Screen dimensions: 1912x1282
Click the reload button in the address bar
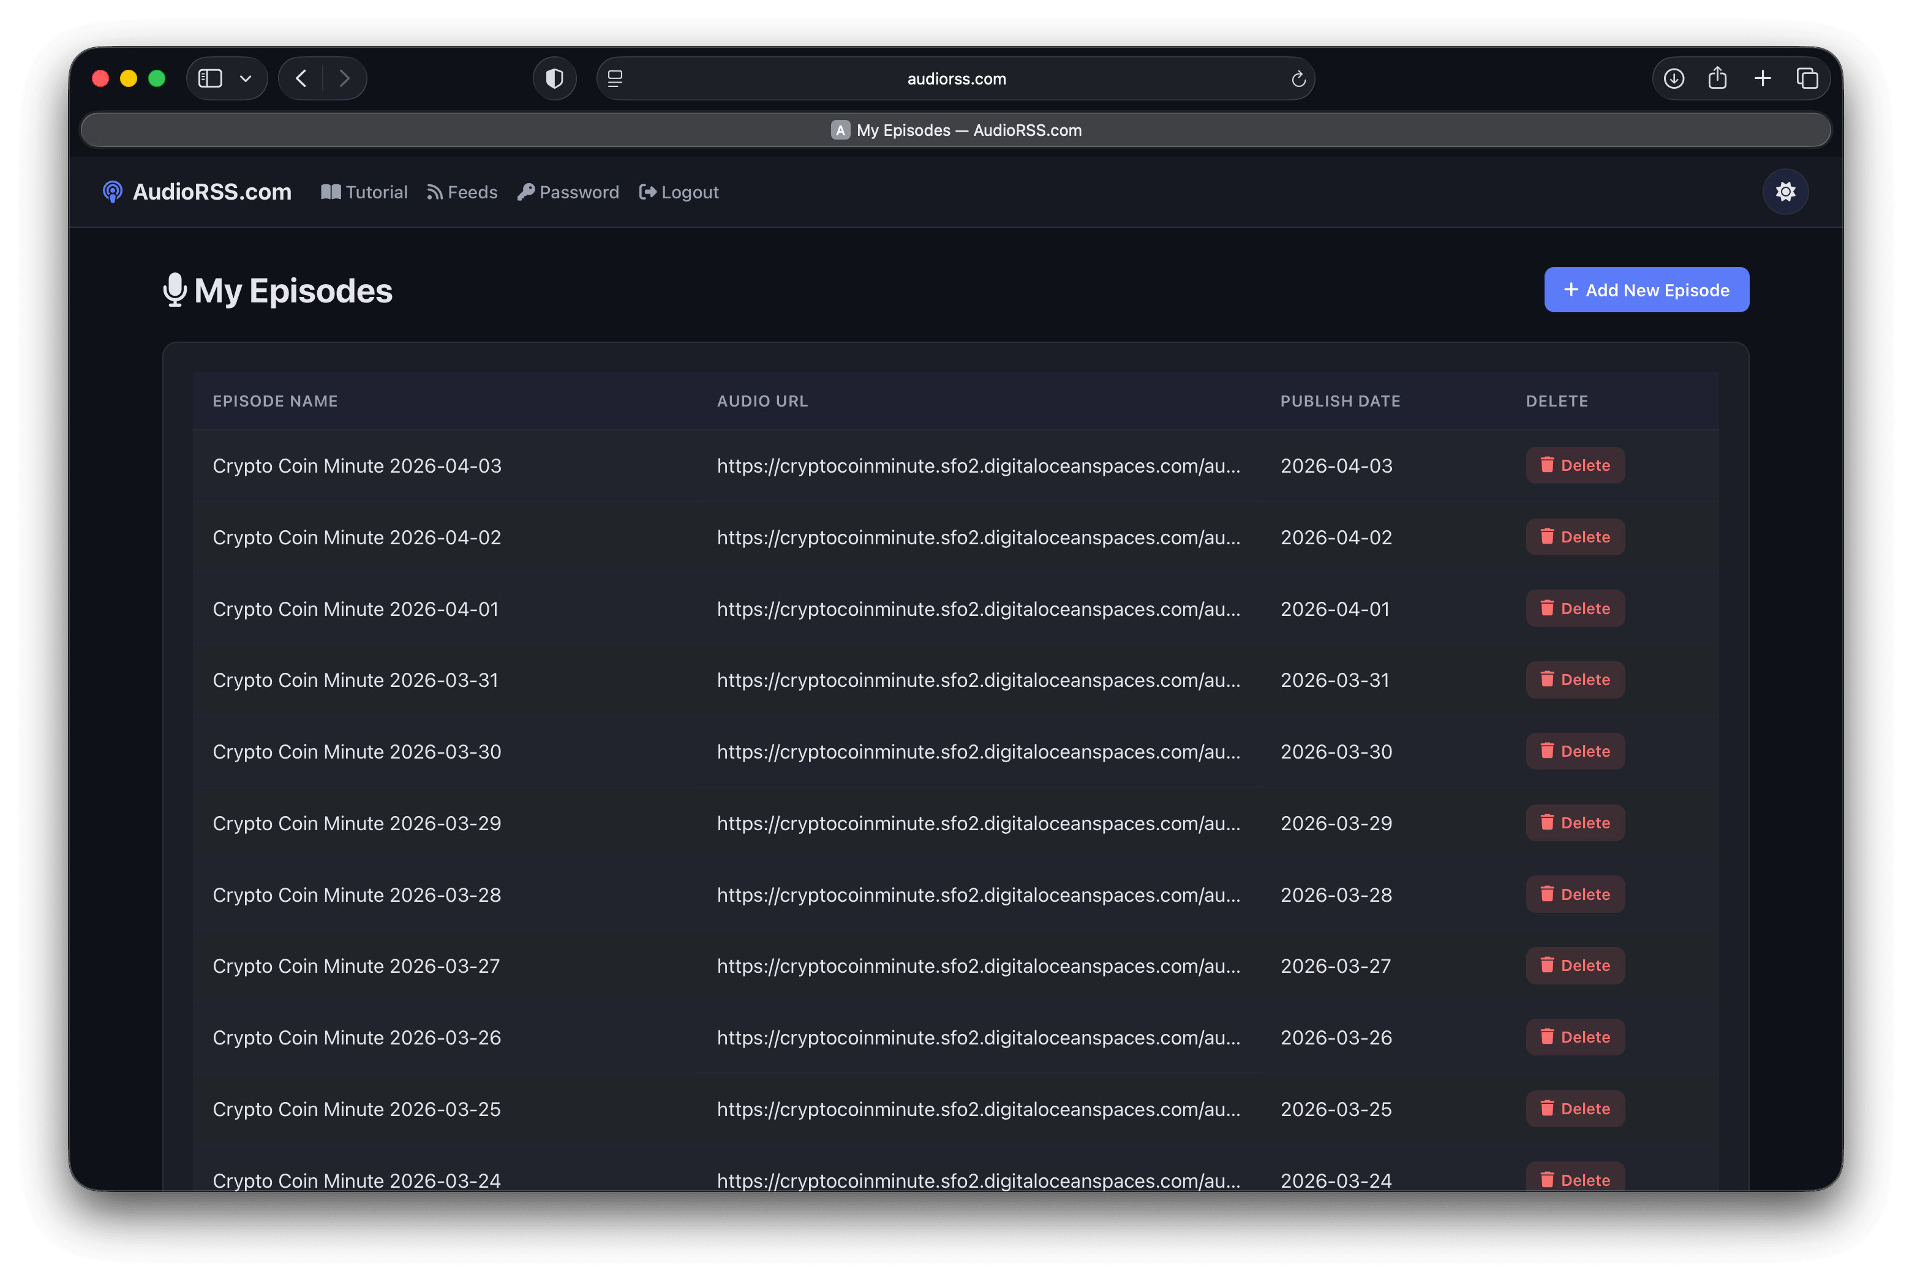click(1299, 78)
